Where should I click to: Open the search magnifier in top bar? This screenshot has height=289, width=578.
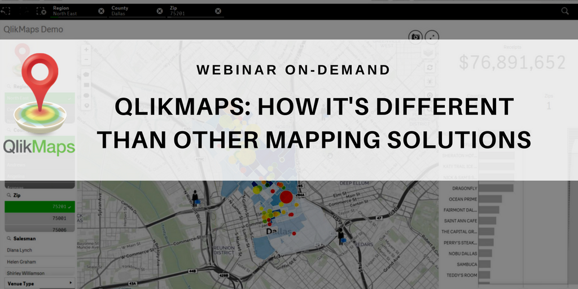click(x=564, y=11)
